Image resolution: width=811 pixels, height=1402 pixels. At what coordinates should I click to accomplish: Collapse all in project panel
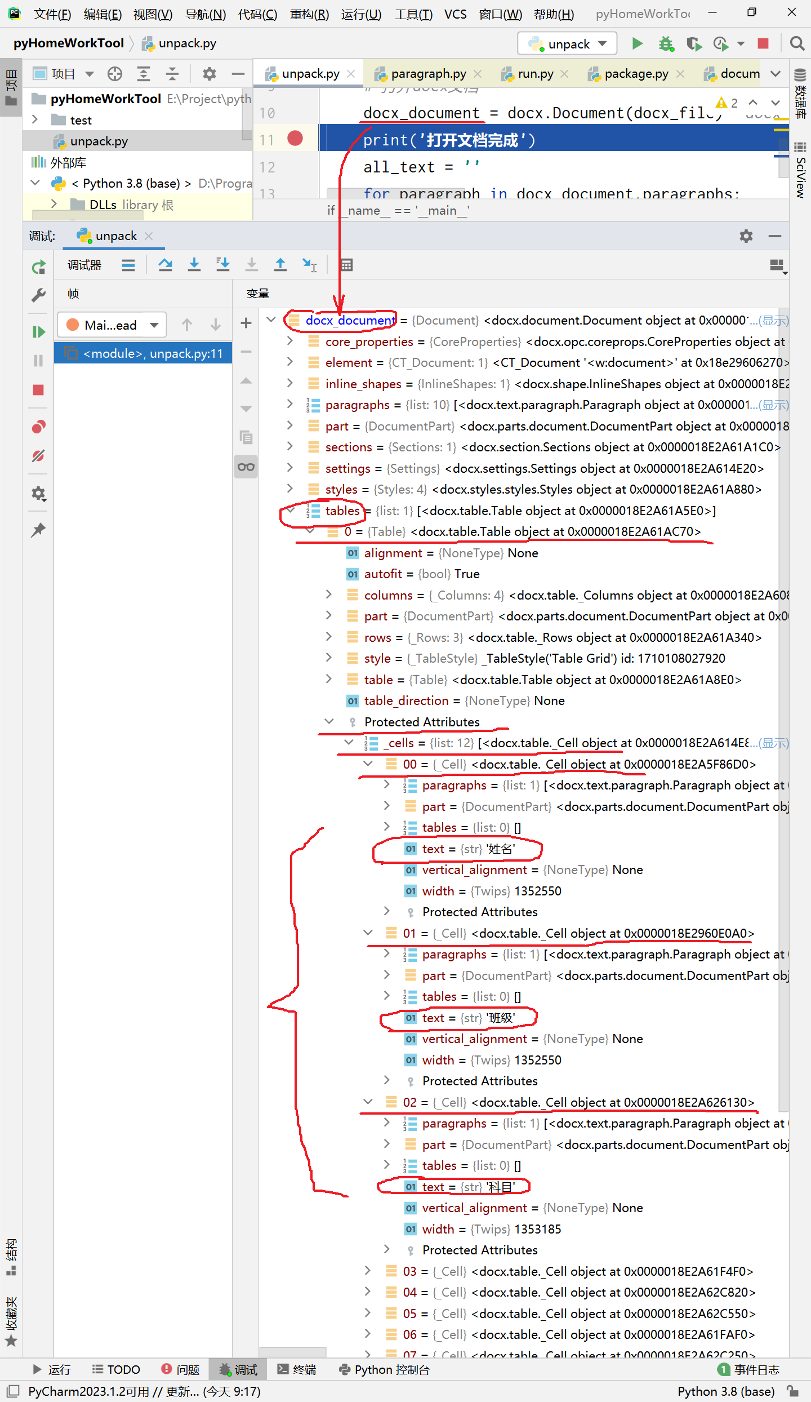click(172, 74)
